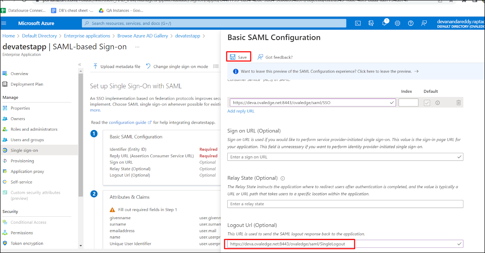Open the Feedback icon in the top bar

tap(424, 23)
